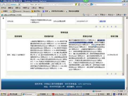Screen dimensions: 128x96
Task: Open the 页面 command bar menu
Action: coord(103,15)
